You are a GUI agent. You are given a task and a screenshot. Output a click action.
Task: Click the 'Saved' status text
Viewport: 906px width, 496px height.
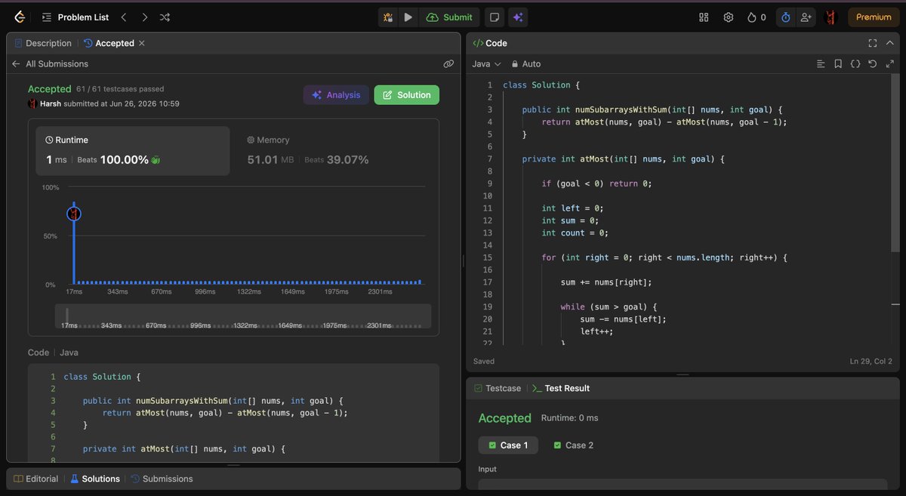(x=484, y=362)
